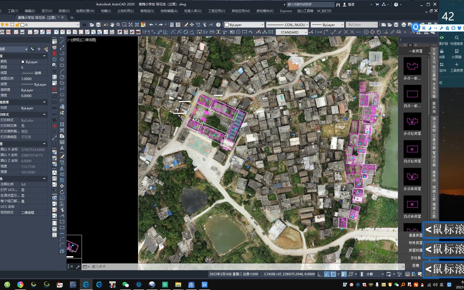Click the print/plot icon in the status bar

(x=407, y=274)
